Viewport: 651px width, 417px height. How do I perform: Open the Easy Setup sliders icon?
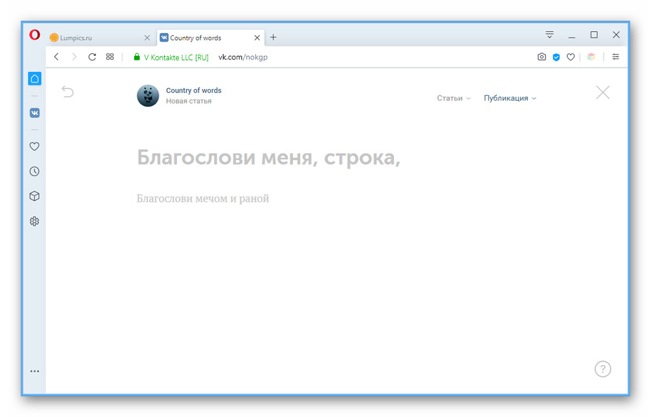[x=616, y=57]
